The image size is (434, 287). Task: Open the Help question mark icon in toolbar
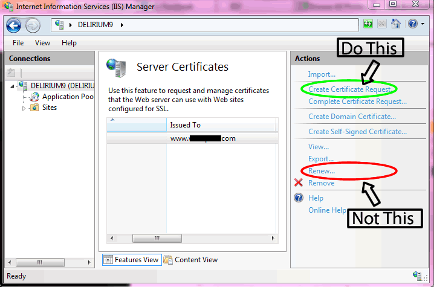pos(412,24)
